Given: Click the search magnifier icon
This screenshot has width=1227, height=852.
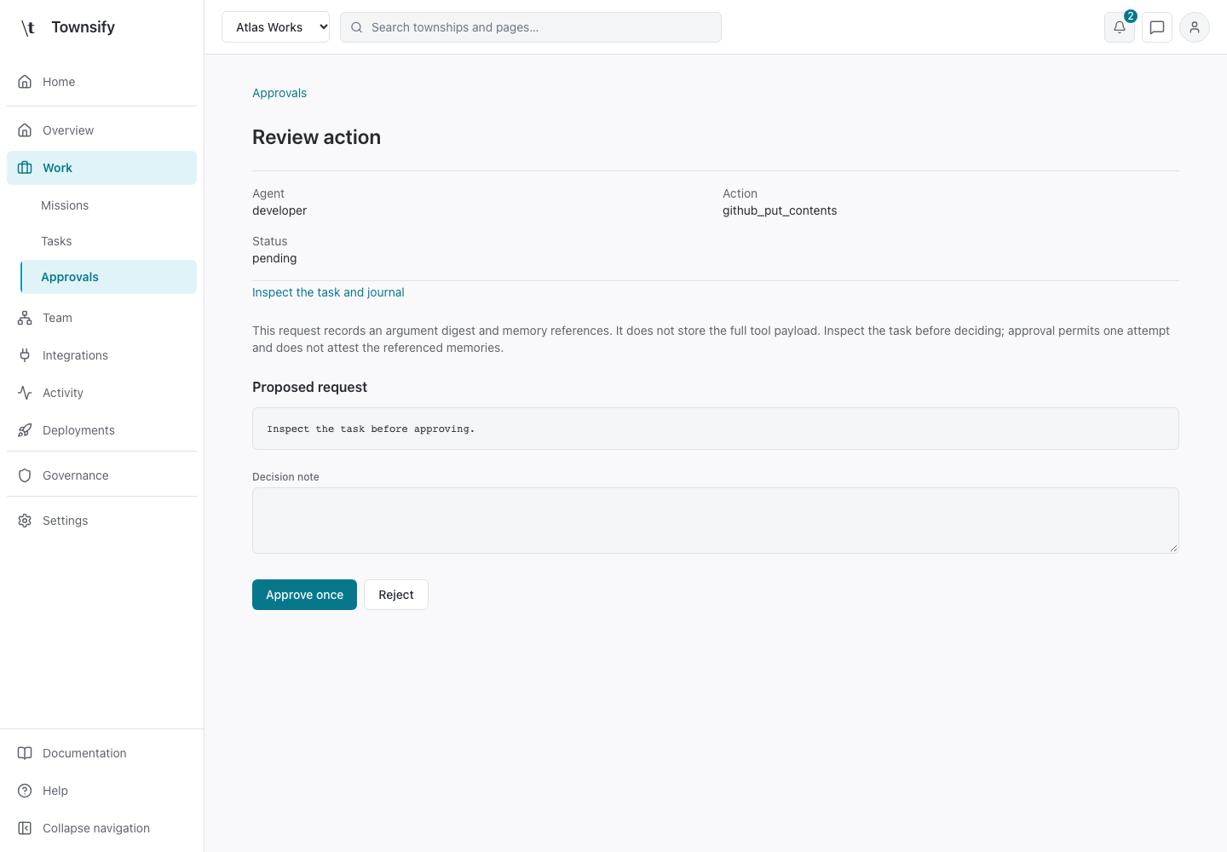Looking at the screenshot, I should pyautogui.click(x=357, y=27).
